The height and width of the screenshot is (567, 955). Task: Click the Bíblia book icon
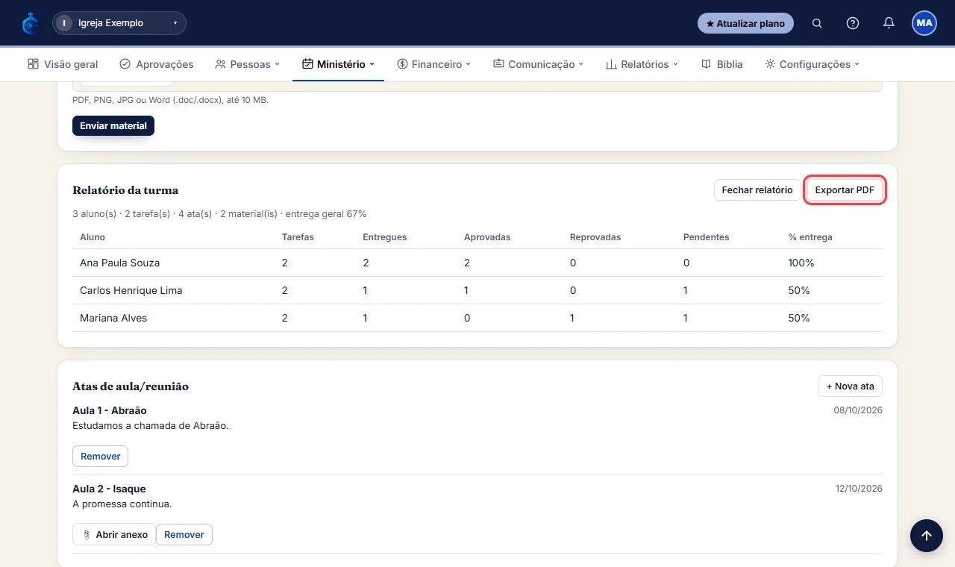click(x=706, y=64)
